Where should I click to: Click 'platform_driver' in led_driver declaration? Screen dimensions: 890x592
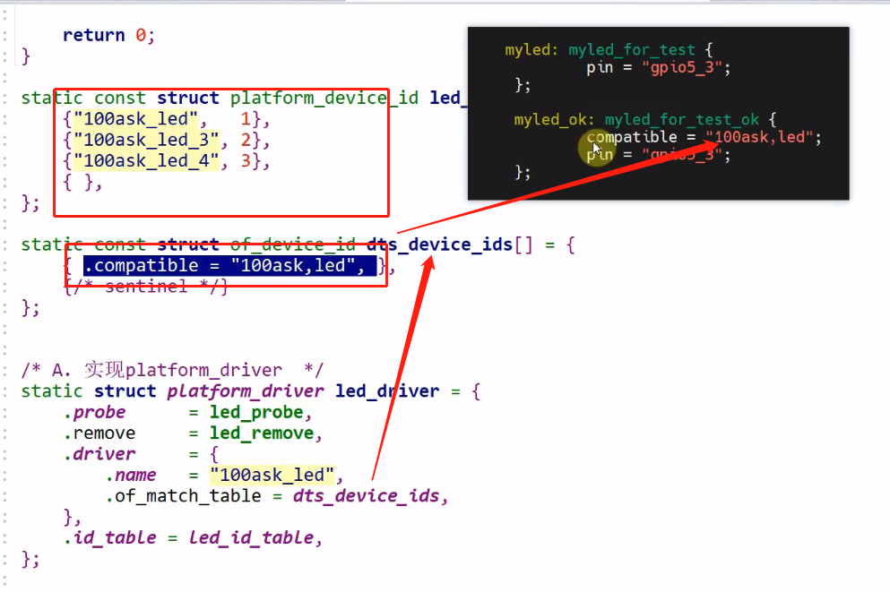pyautogui.click(x=246, y=391)
